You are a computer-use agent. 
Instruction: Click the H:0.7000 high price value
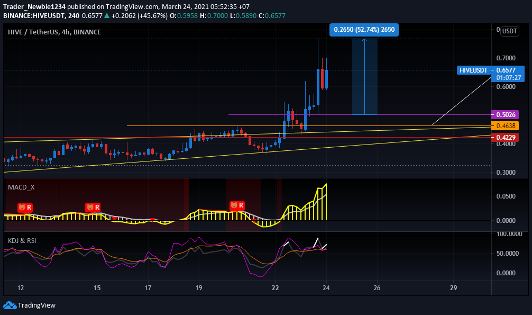(214, 16)
